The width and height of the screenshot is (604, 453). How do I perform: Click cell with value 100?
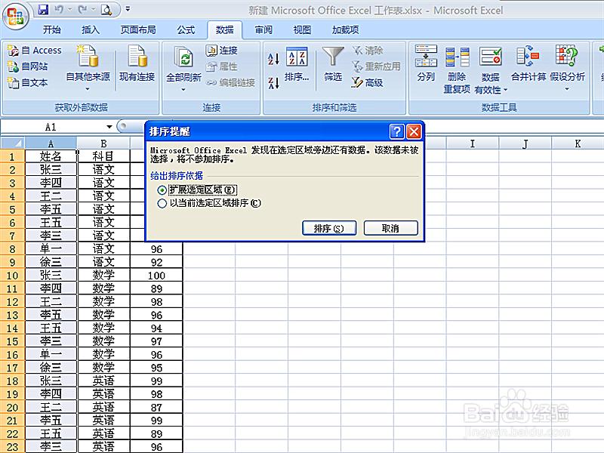click(x=156, y=276)
